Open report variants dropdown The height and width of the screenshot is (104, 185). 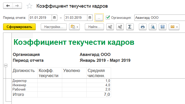(x=74, y=27)
